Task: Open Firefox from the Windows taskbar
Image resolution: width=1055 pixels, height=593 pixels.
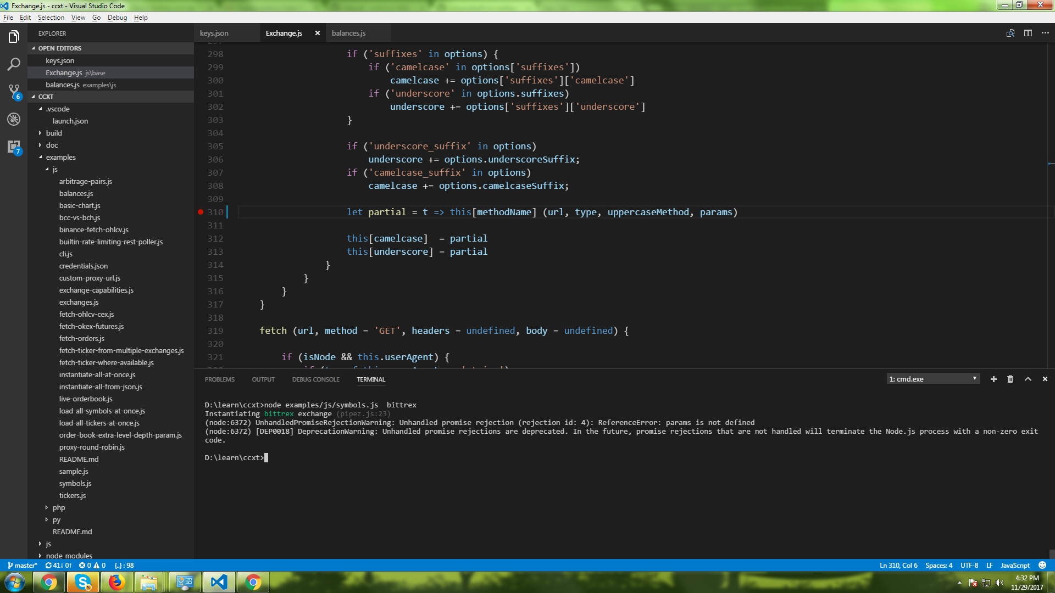Action: coord(116,582)
